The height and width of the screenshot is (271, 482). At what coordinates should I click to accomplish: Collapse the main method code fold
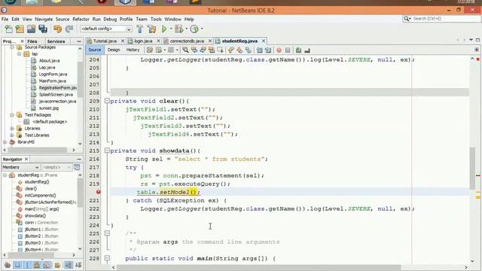[x=107, y=258]
